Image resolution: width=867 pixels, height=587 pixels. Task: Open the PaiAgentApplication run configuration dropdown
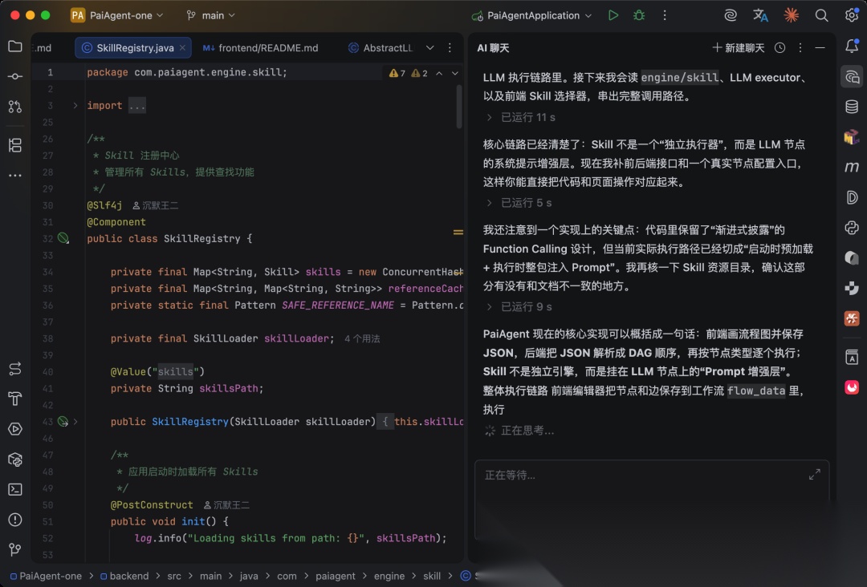[531, 15]
